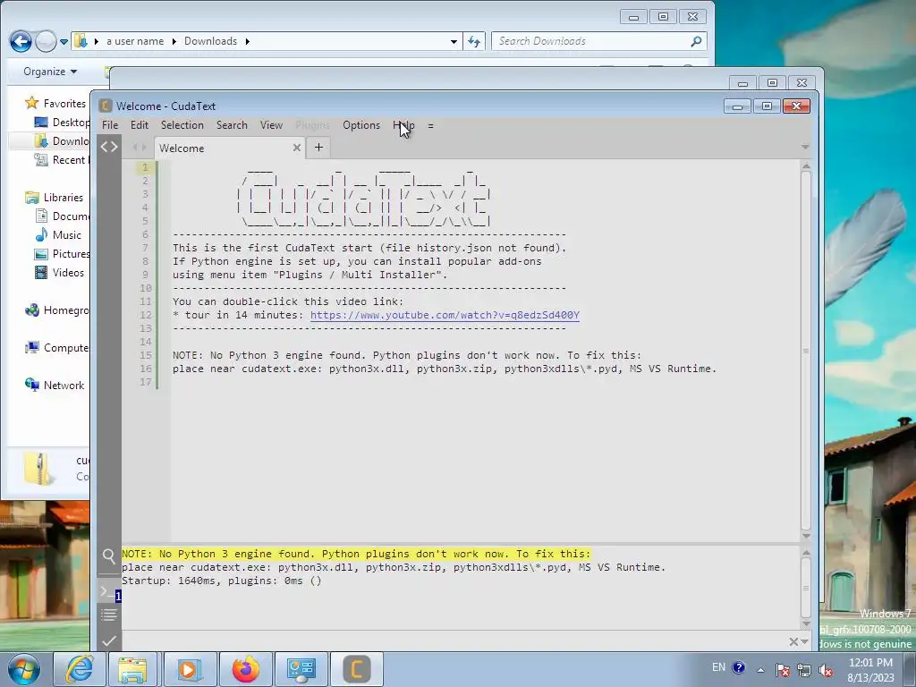
Task: Select Libraries in Explorer navigation pane
Action: point(55,198)
